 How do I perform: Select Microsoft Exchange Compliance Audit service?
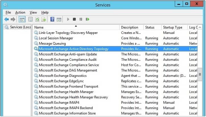(x=115, y=60)
